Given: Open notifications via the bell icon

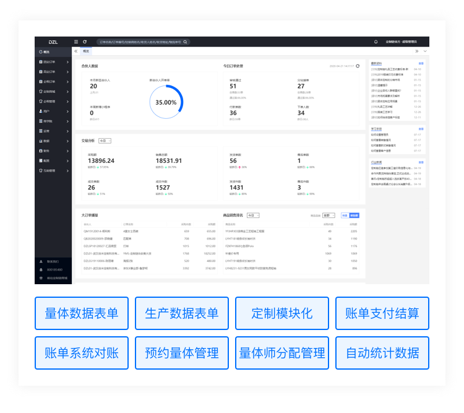Looking at the screenshot, I should 376,41.
